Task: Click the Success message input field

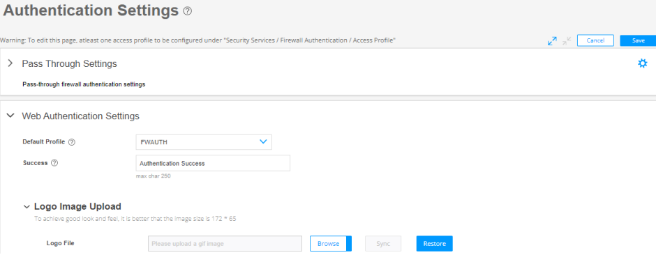Action: click(213, 163)
